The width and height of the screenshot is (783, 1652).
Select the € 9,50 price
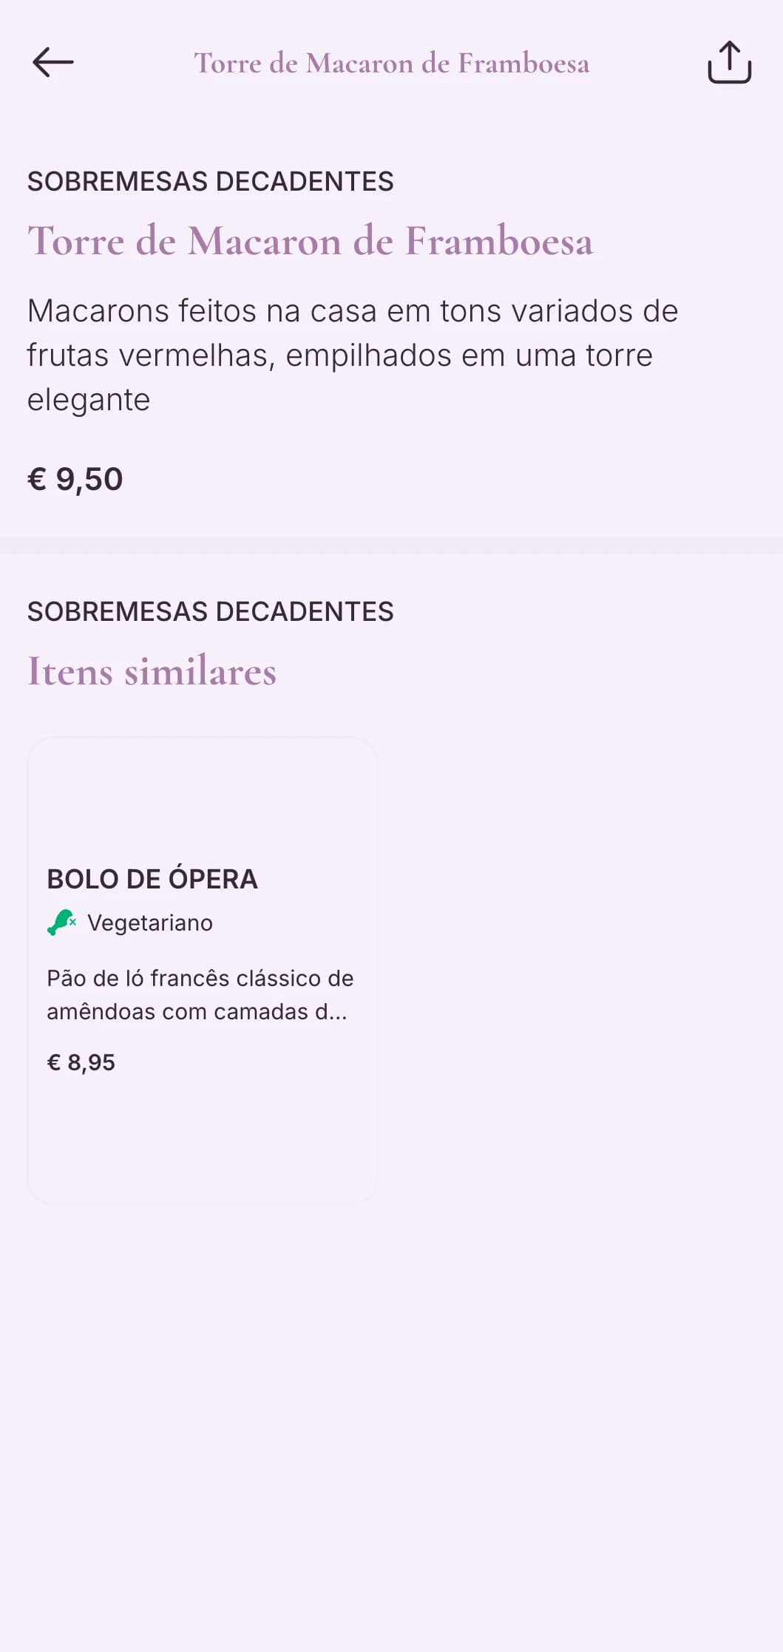(x=75, y=479)
